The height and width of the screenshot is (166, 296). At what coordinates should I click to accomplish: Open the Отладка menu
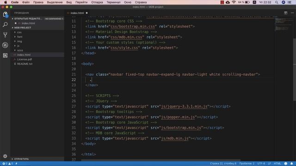pyautogui.click(x=97, y=2)
